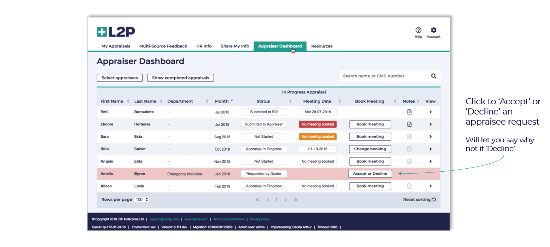This screenshot has height=247, width=550.
Task: Expand Aileen Lovie's row view chevron
Action: 430,186
